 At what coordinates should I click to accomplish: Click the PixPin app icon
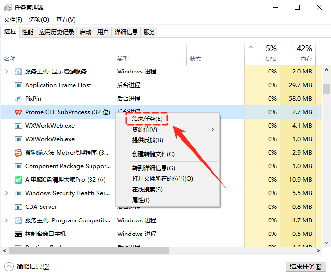tap(18, 99)
